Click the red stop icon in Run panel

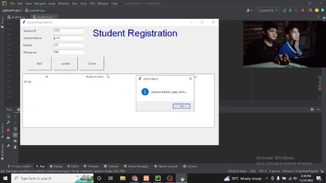8,130
